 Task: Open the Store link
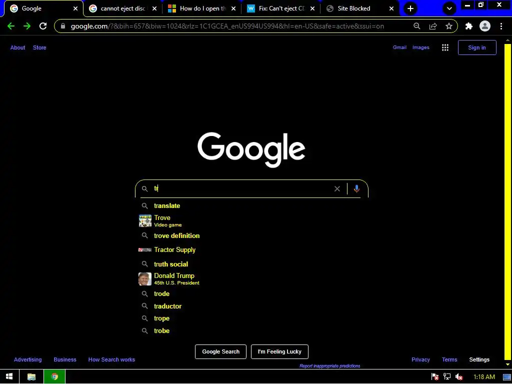[39, 47]
